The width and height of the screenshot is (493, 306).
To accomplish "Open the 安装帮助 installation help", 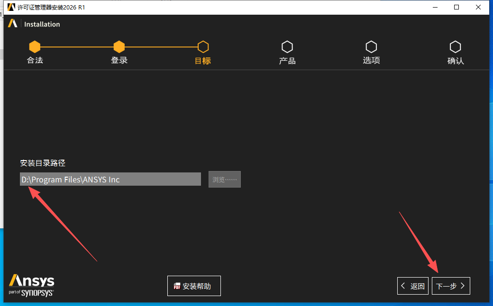I will coord(194,286).
